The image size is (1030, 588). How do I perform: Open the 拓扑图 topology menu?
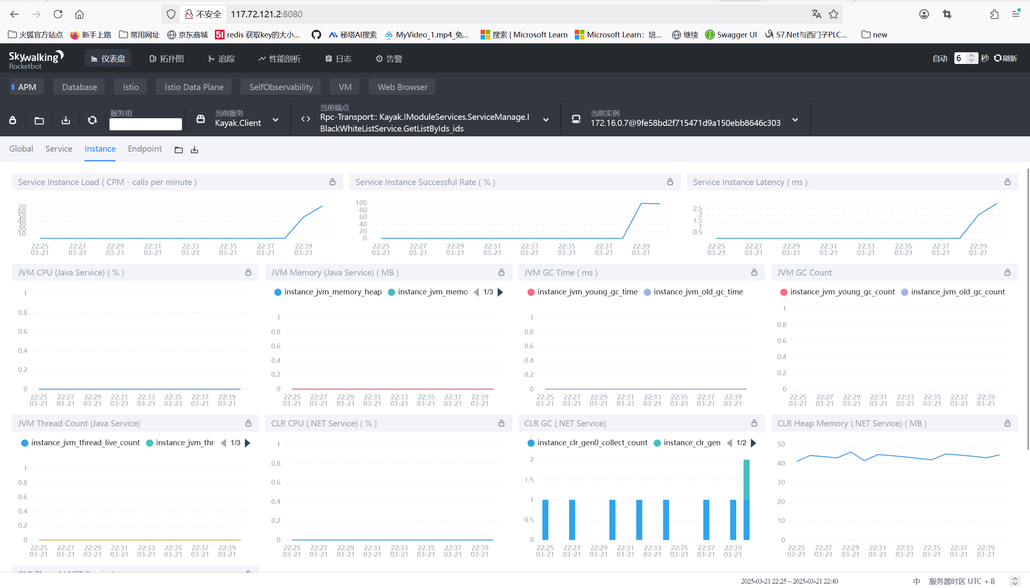pos(167,59)
